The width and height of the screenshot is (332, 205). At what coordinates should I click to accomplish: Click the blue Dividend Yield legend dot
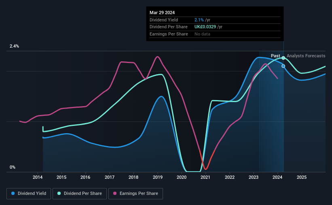tap(13, 193)
